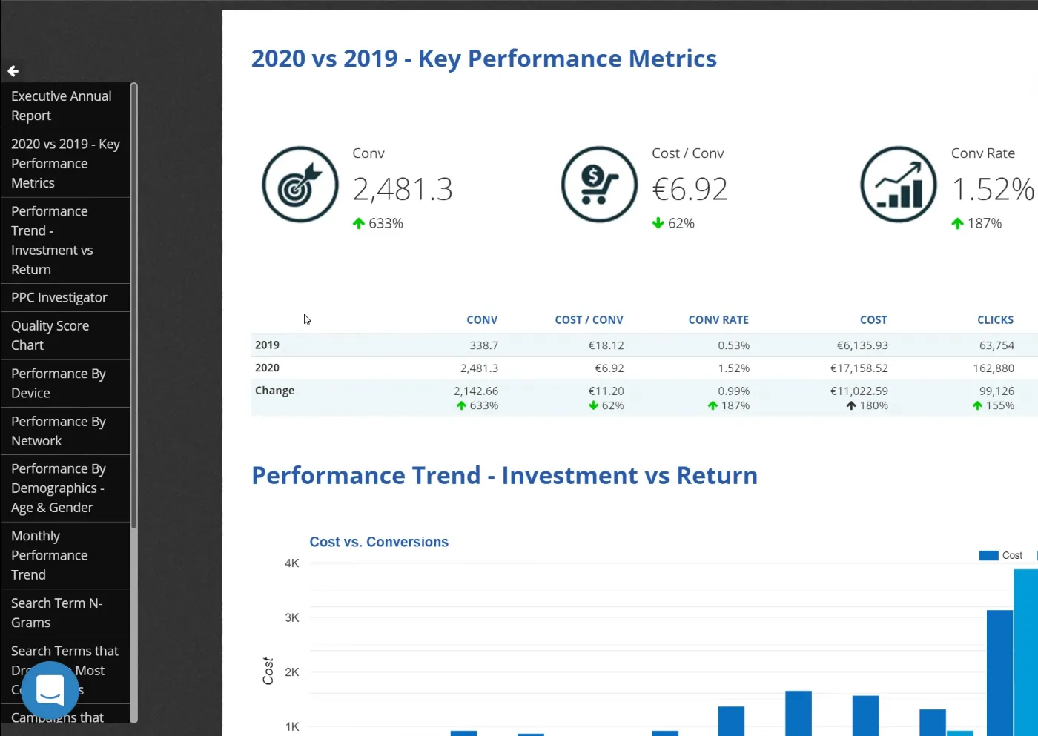Click the large €6.92 cost per conversion figure

(690, 190)
